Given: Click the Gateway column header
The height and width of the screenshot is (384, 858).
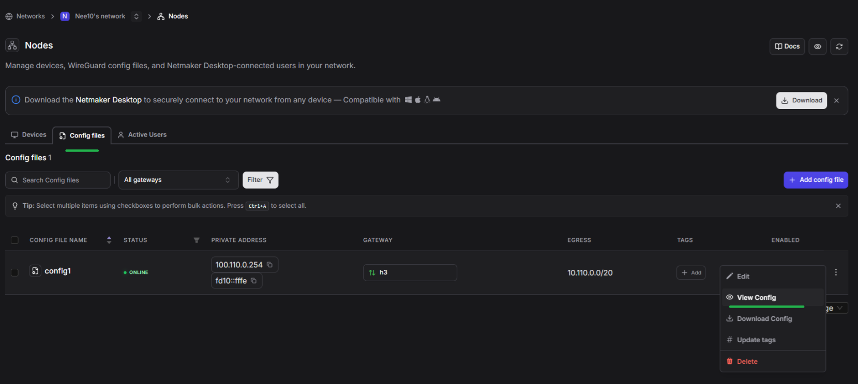Looking at the screenshot, I should point(378,240).
